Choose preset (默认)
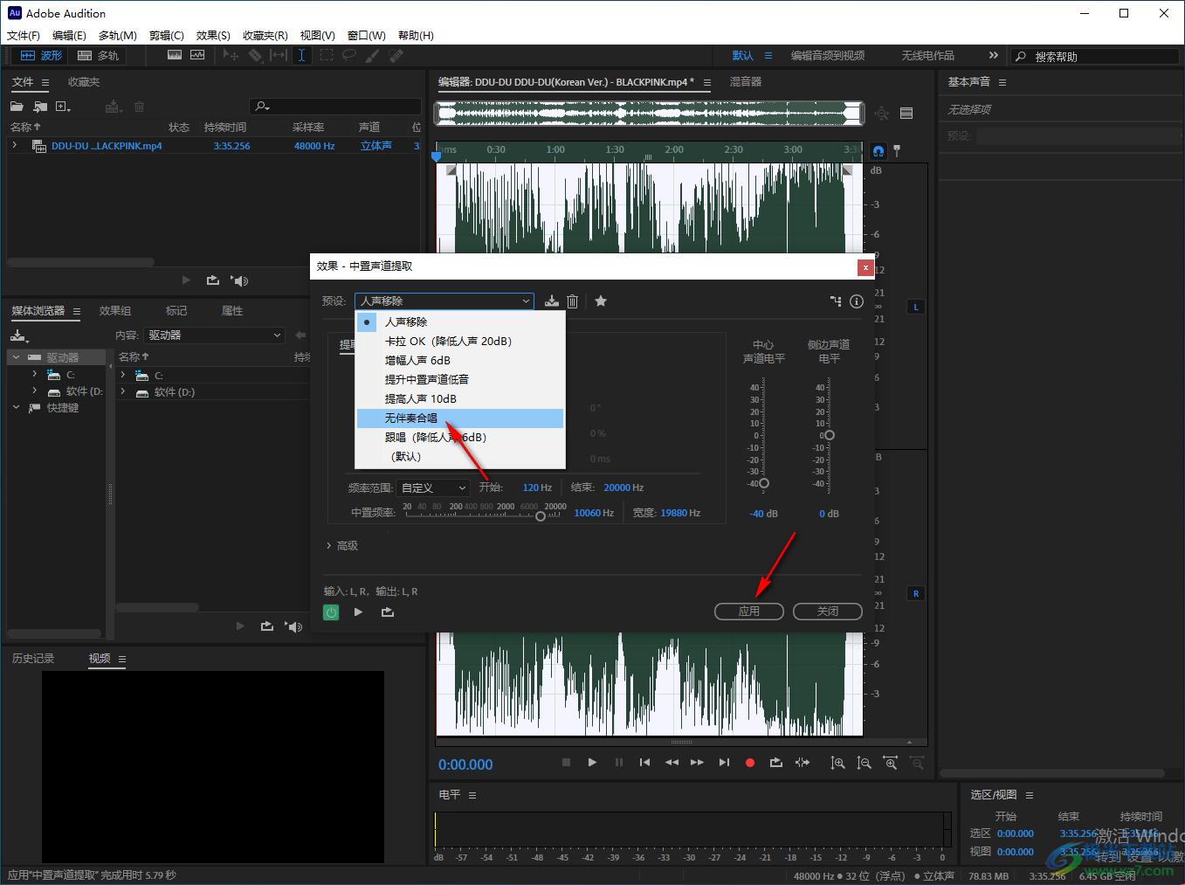 (x=460, y=457)
